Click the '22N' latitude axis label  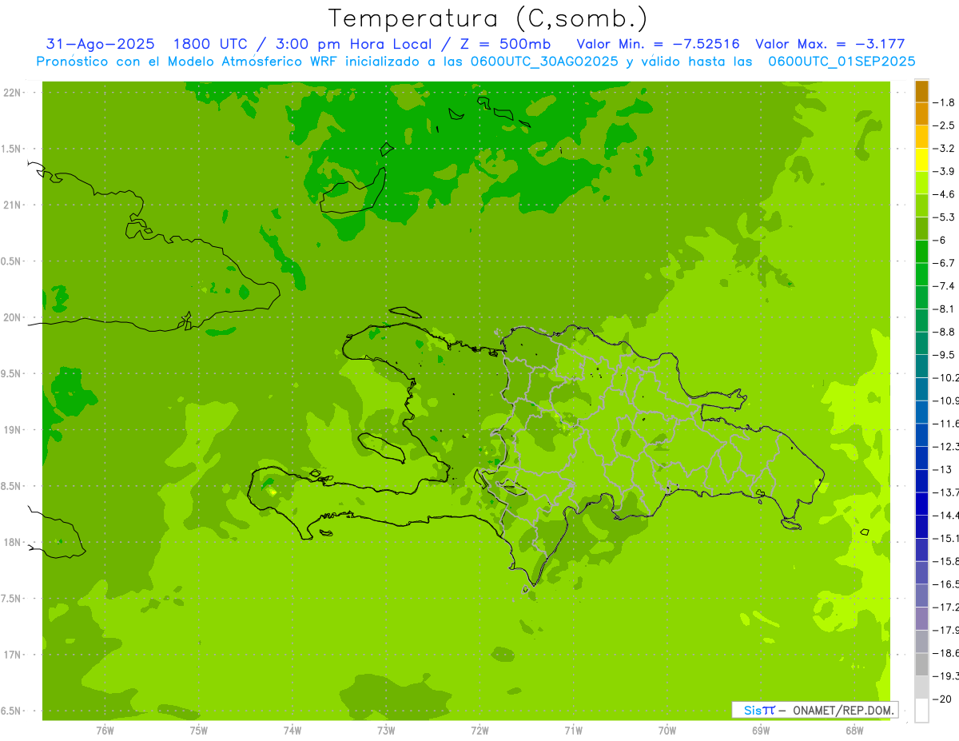pyautogui.click(x=13, y=93)
